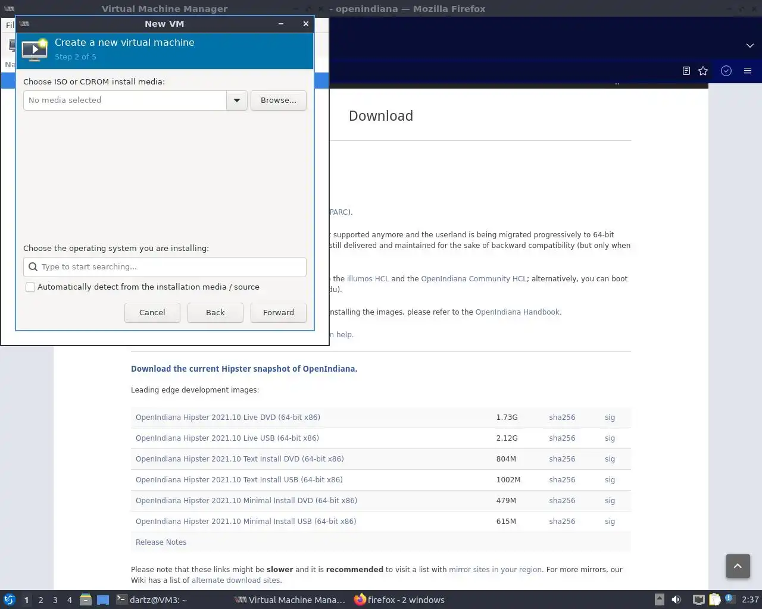
Task: Click the circled checkmark toolbar icon in Firefox
Action: coord(726,71)
